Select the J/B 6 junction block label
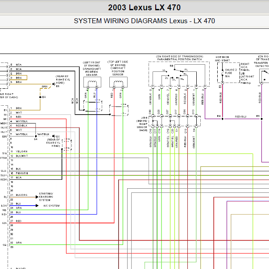The image size is (269, 269). tap(144, 118)
